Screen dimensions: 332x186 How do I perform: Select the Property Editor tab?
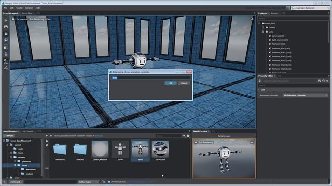266,76
